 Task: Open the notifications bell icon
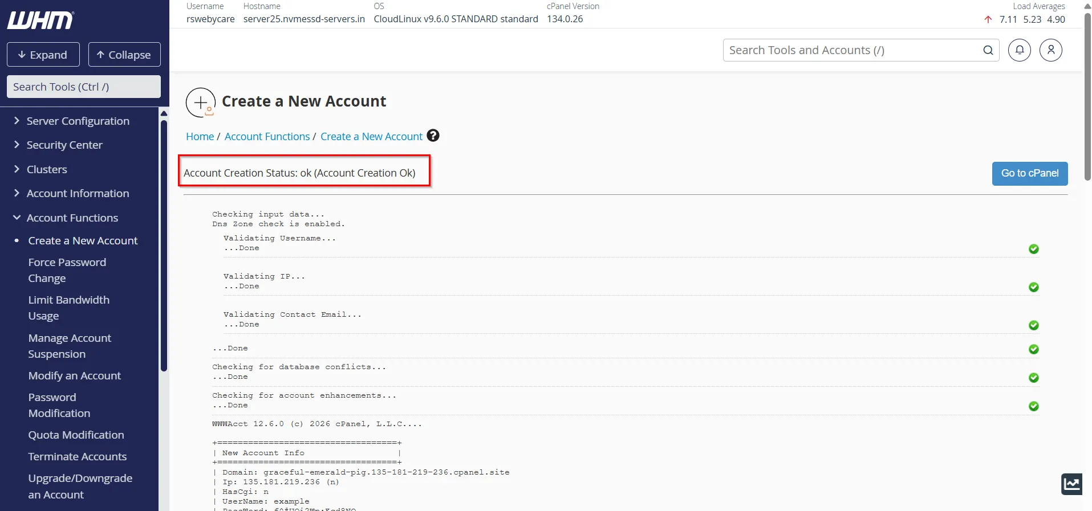coord(1020,50)
